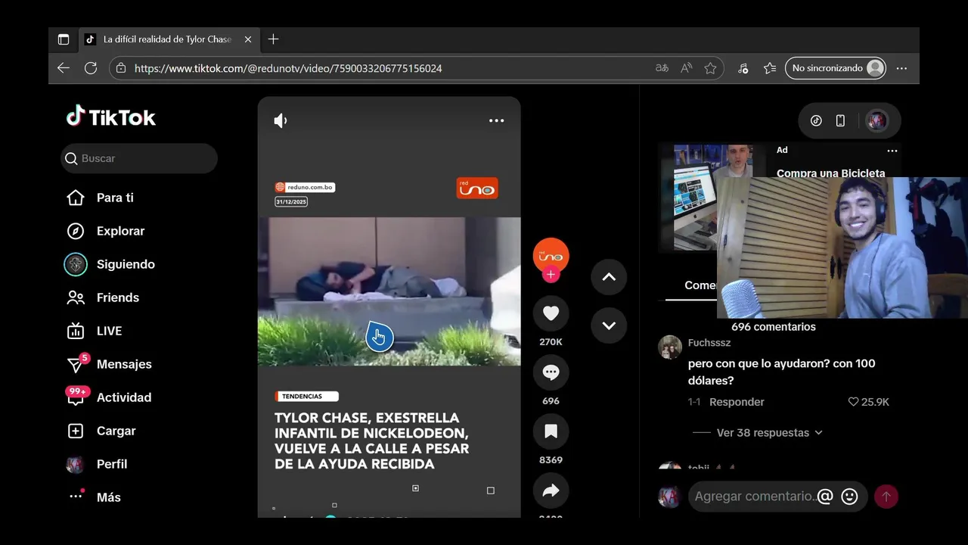Click the 31/12/2025 date badge in video
Image resolution: width=968 pixels, height=545 pixels.
291,202
